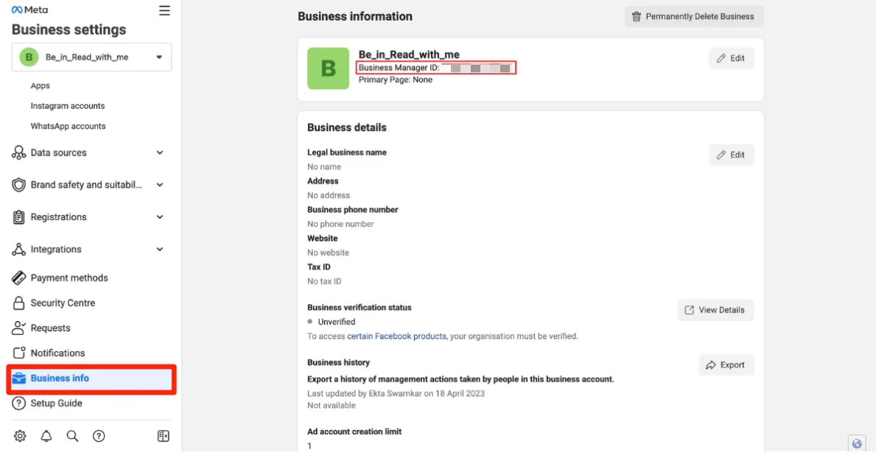This screenshot has width=876, height=455.
Task: Click the Security Centre lock icon
Action: click(19, 303)
